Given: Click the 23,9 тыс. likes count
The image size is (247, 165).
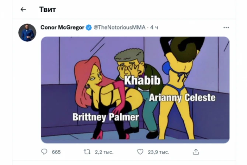Looking at the screenshot, I should click(x=159, y=152).
